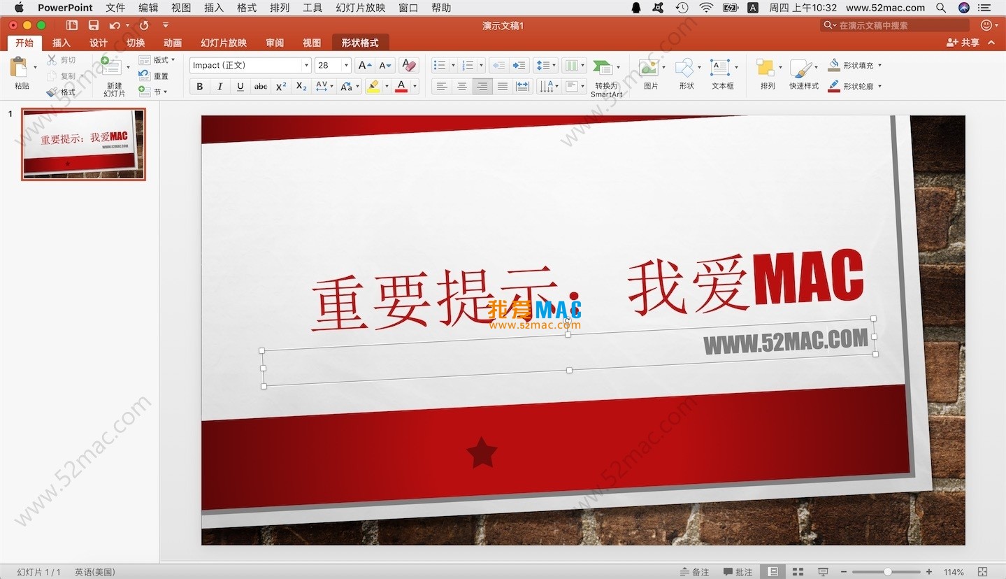Image resolution: width=1006 pixels, height=579 pixels.
Task: Click the red font color A
Action: [x=401, y=87]
